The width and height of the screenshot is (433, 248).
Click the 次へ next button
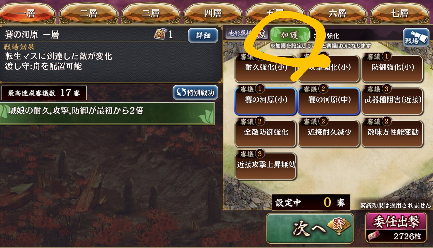pos(310,228)
